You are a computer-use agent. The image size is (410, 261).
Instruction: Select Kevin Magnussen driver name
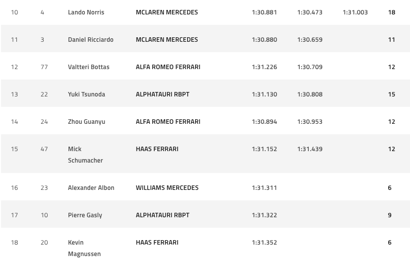[84, 248]
